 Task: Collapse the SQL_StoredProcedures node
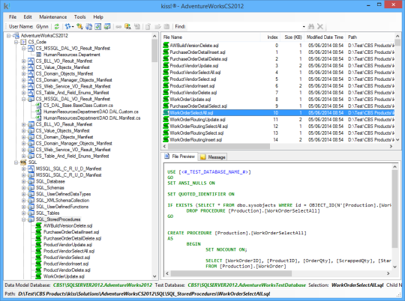(x=24, y=219)
